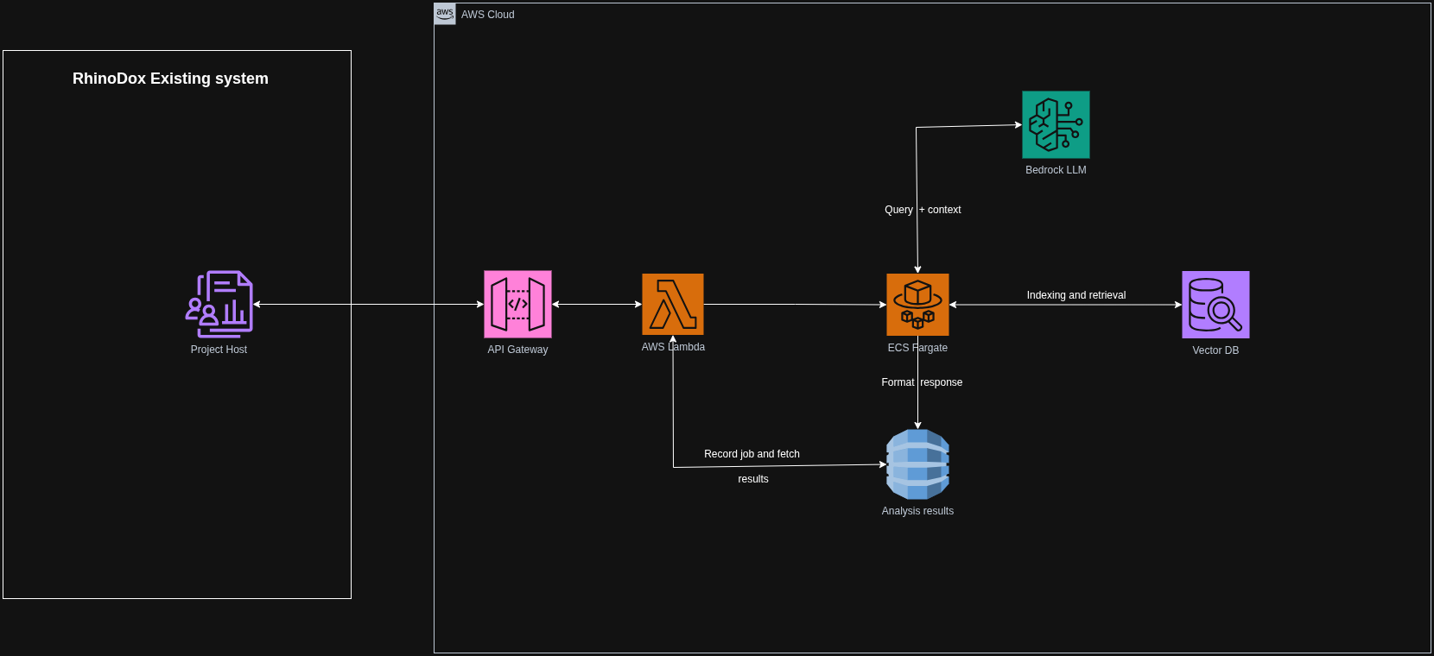Select the 'Record job and fetch' label
The image size is (1434, 656).
coord(752,454)
